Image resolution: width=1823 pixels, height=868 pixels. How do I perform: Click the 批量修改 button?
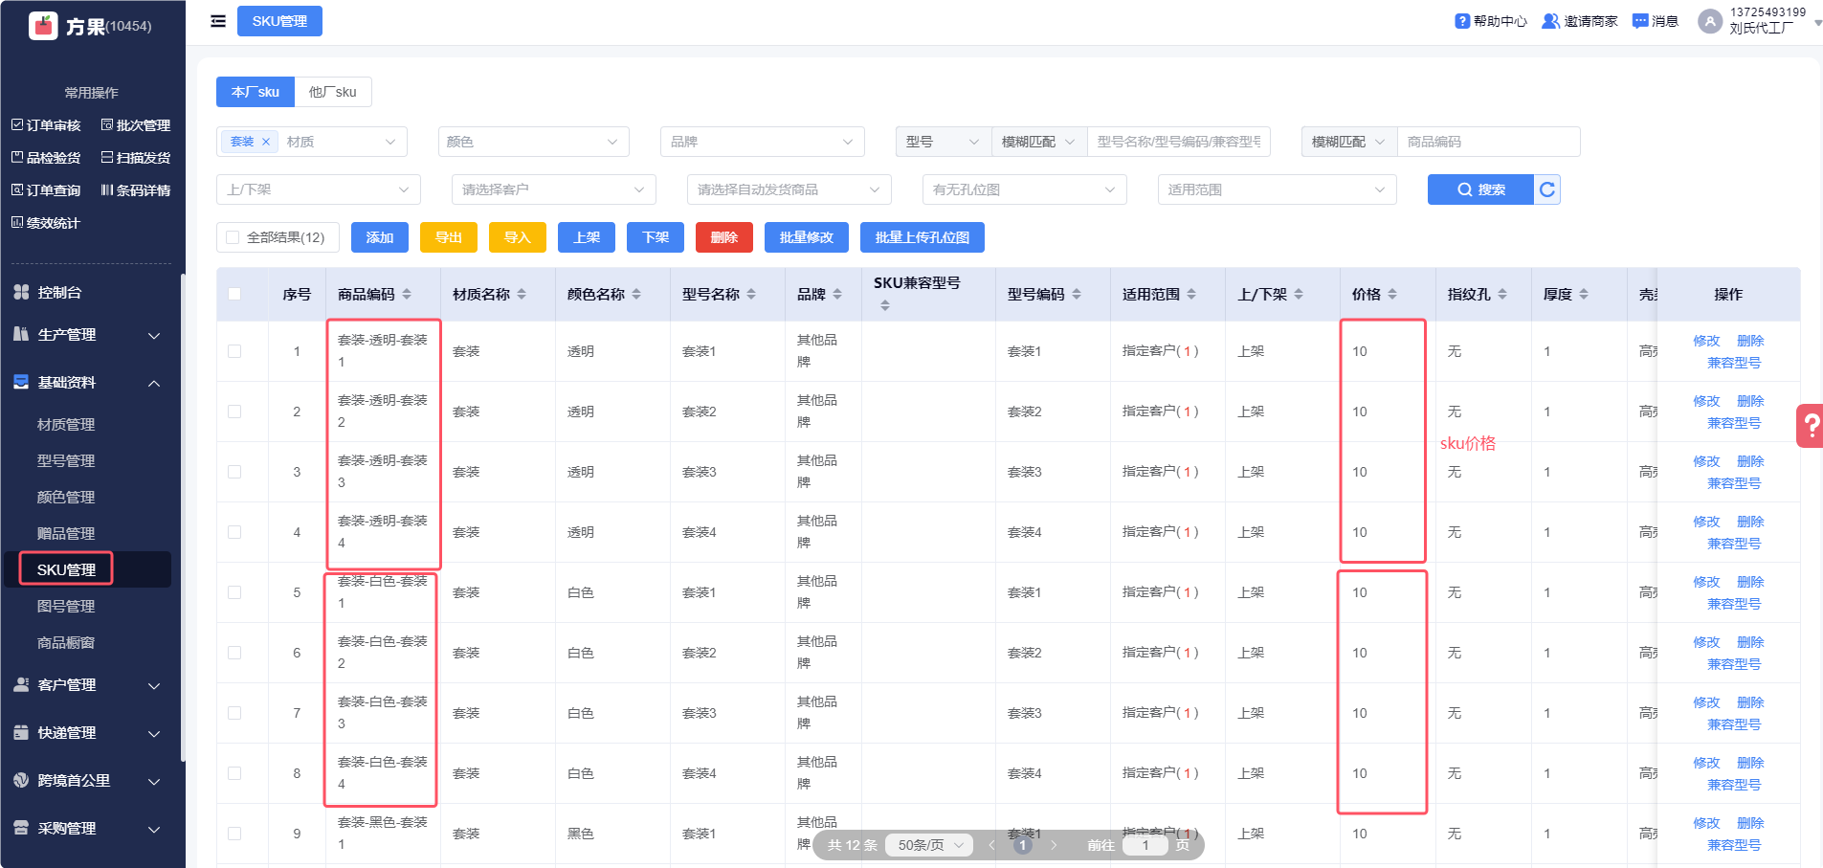point(806,237)
